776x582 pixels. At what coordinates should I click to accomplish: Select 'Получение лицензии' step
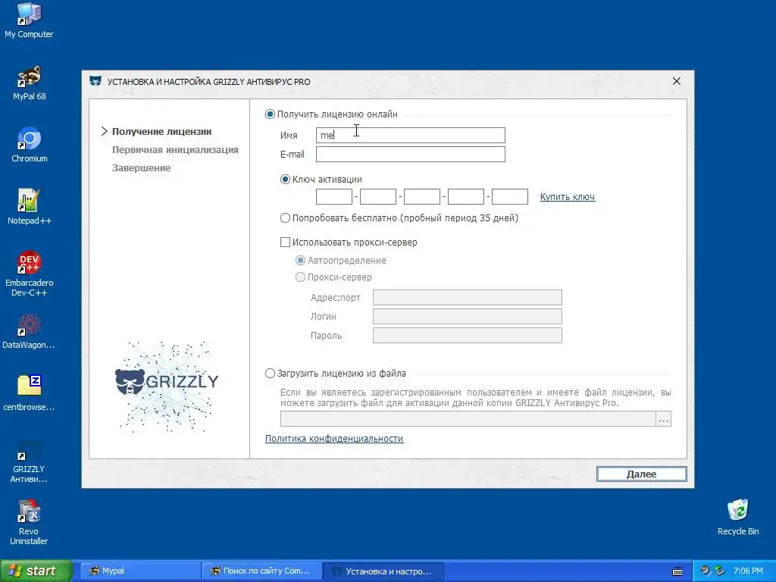pyautogui.click(x=162, y=132)
